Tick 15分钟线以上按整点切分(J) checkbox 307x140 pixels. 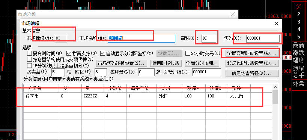[29, 65]
